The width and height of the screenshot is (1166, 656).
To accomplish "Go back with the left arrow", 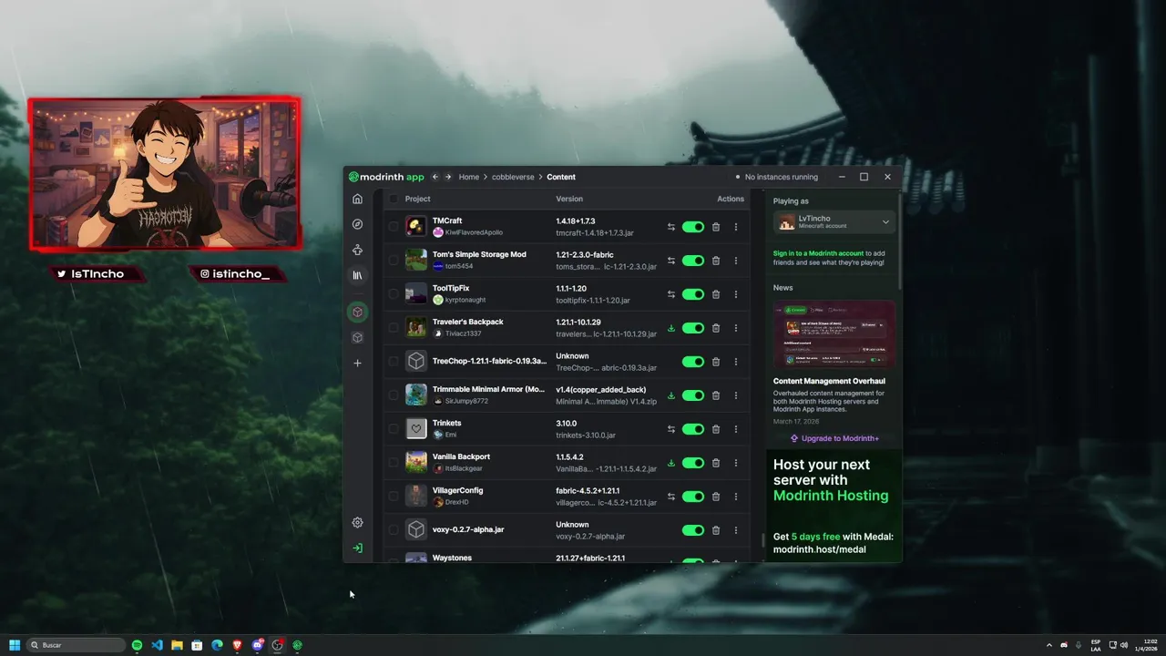I will [435, 177].
